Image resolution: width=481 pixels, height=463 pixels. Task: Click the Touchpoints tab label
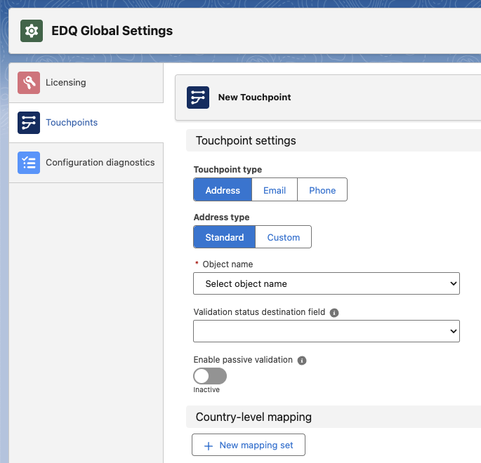[x=72, y=123]
